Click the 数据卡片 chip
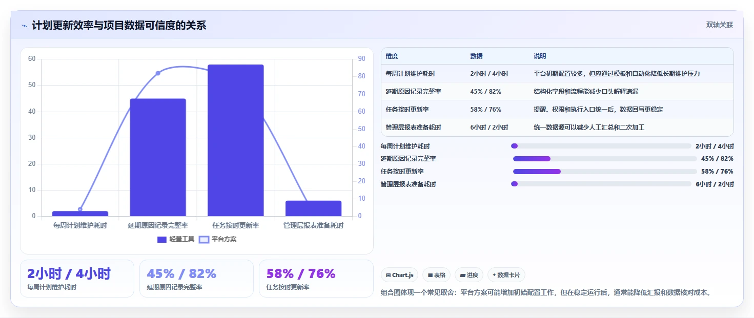The height and width of the screenshot is (318, 754). (x=506, y=275)
